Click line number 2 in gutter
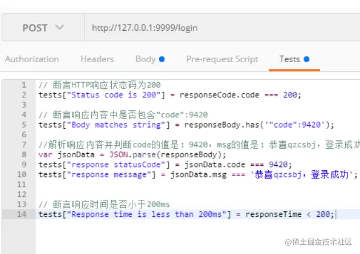This screenshot has height=254, width=360. click(24, 95)
